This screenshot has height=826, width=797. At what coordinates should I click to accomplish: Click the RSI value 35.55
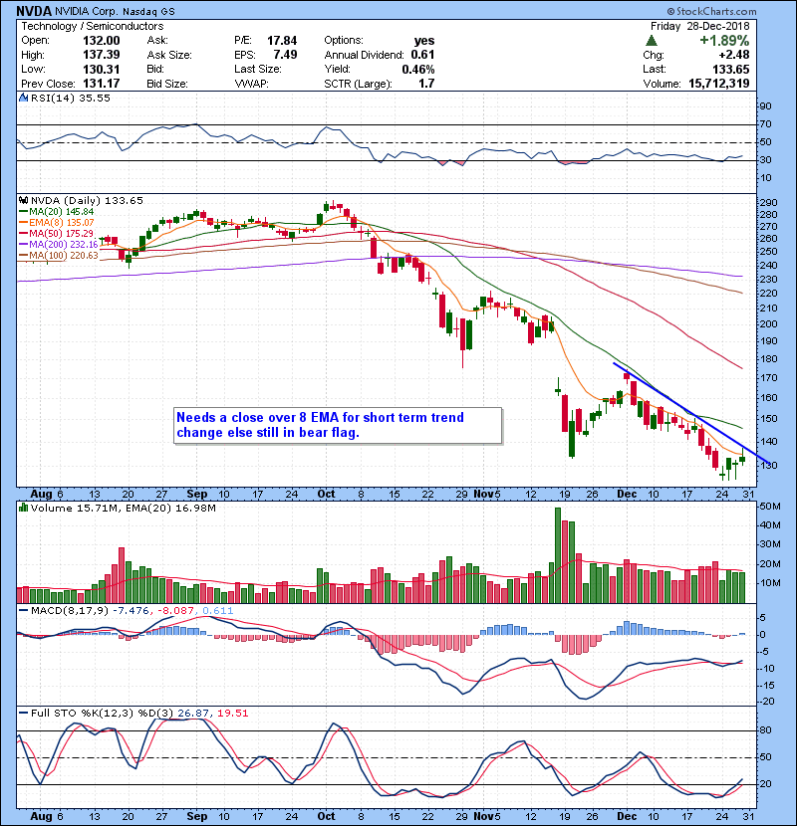(x=93, y=98)
